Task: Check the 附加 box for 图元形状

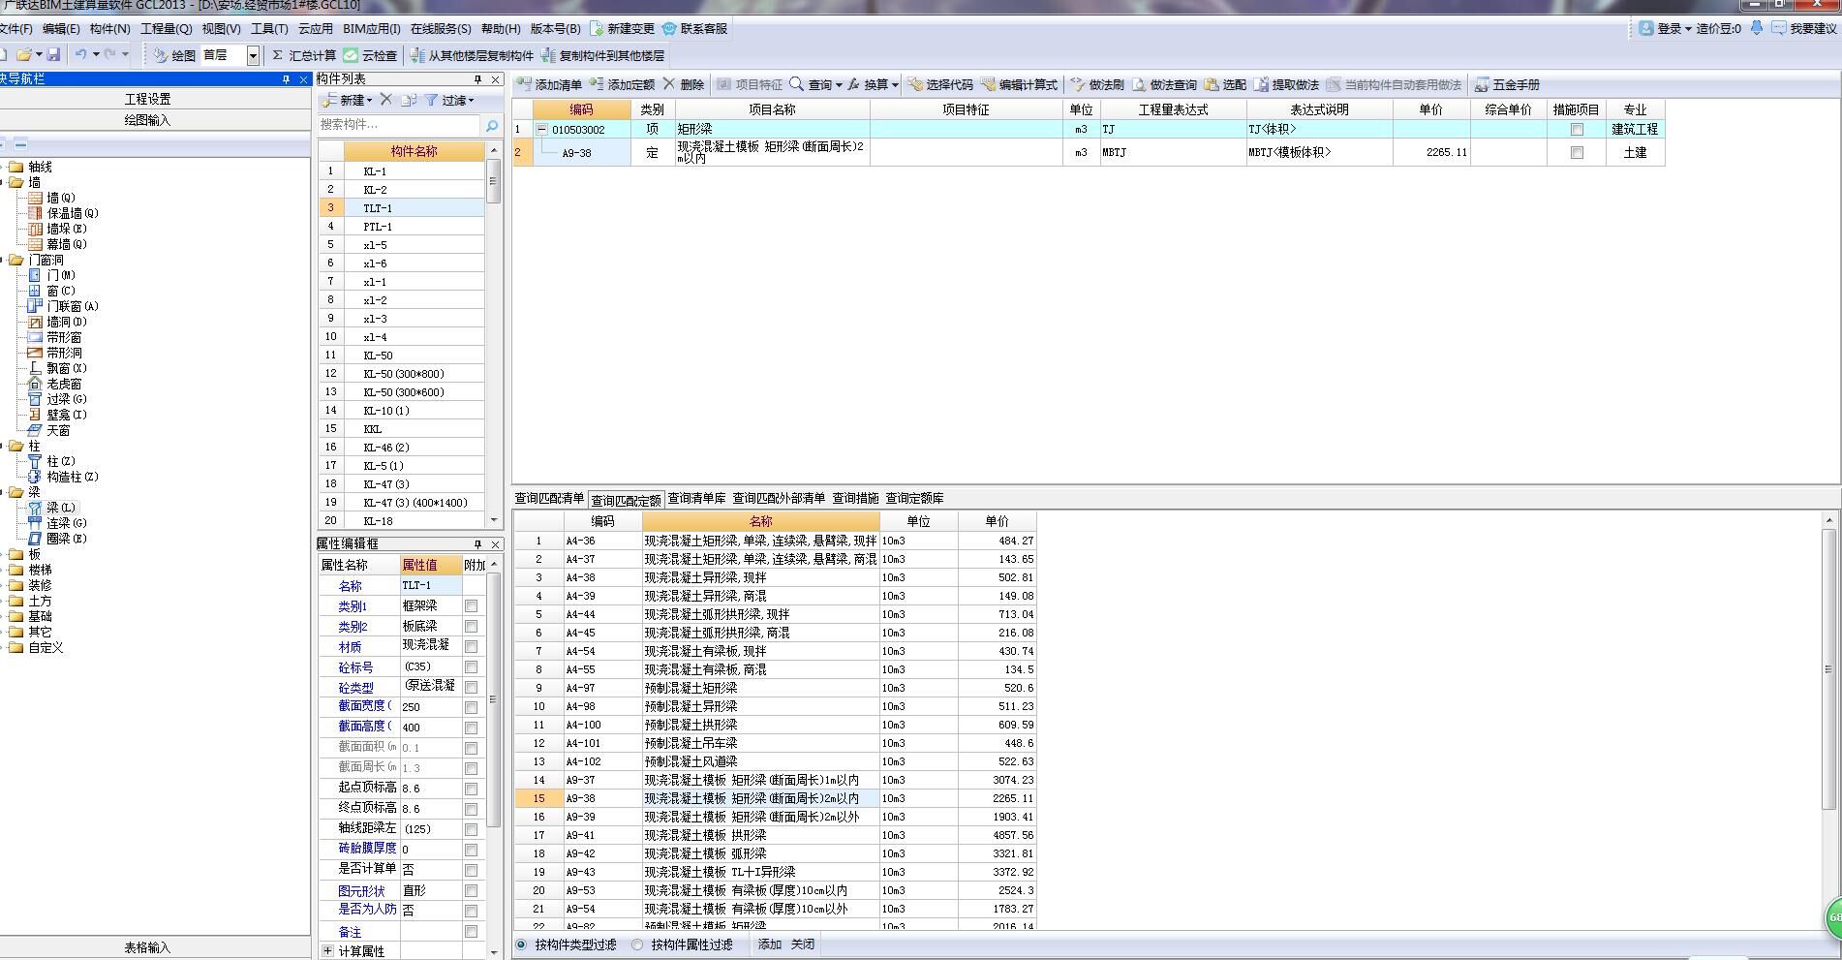Action: click(x=471, y=890)
